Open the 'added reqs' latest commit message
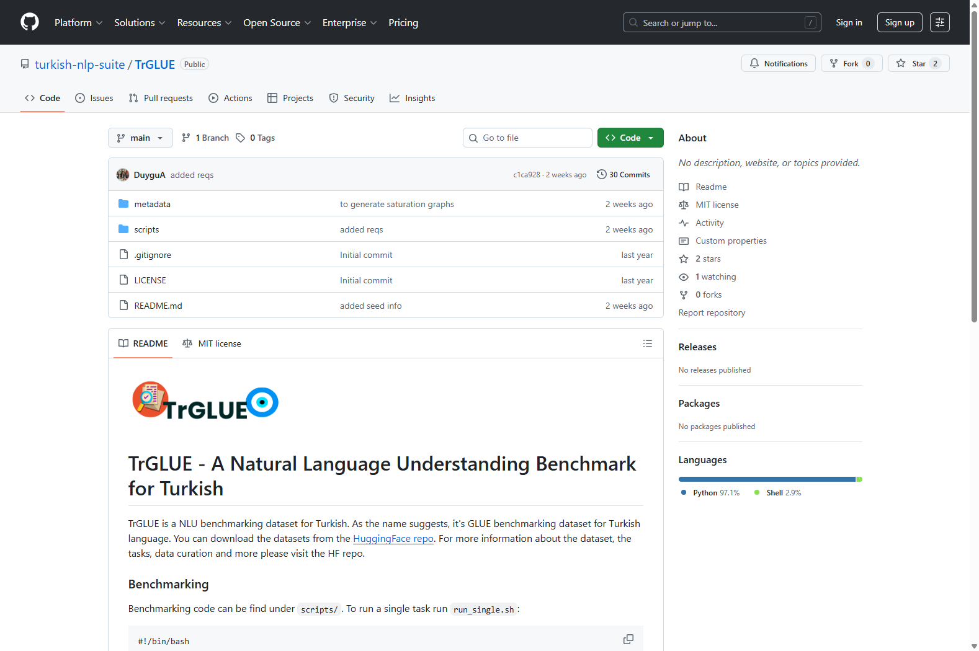Viewport: 979px width, 651px height. [x=192, y=175]
